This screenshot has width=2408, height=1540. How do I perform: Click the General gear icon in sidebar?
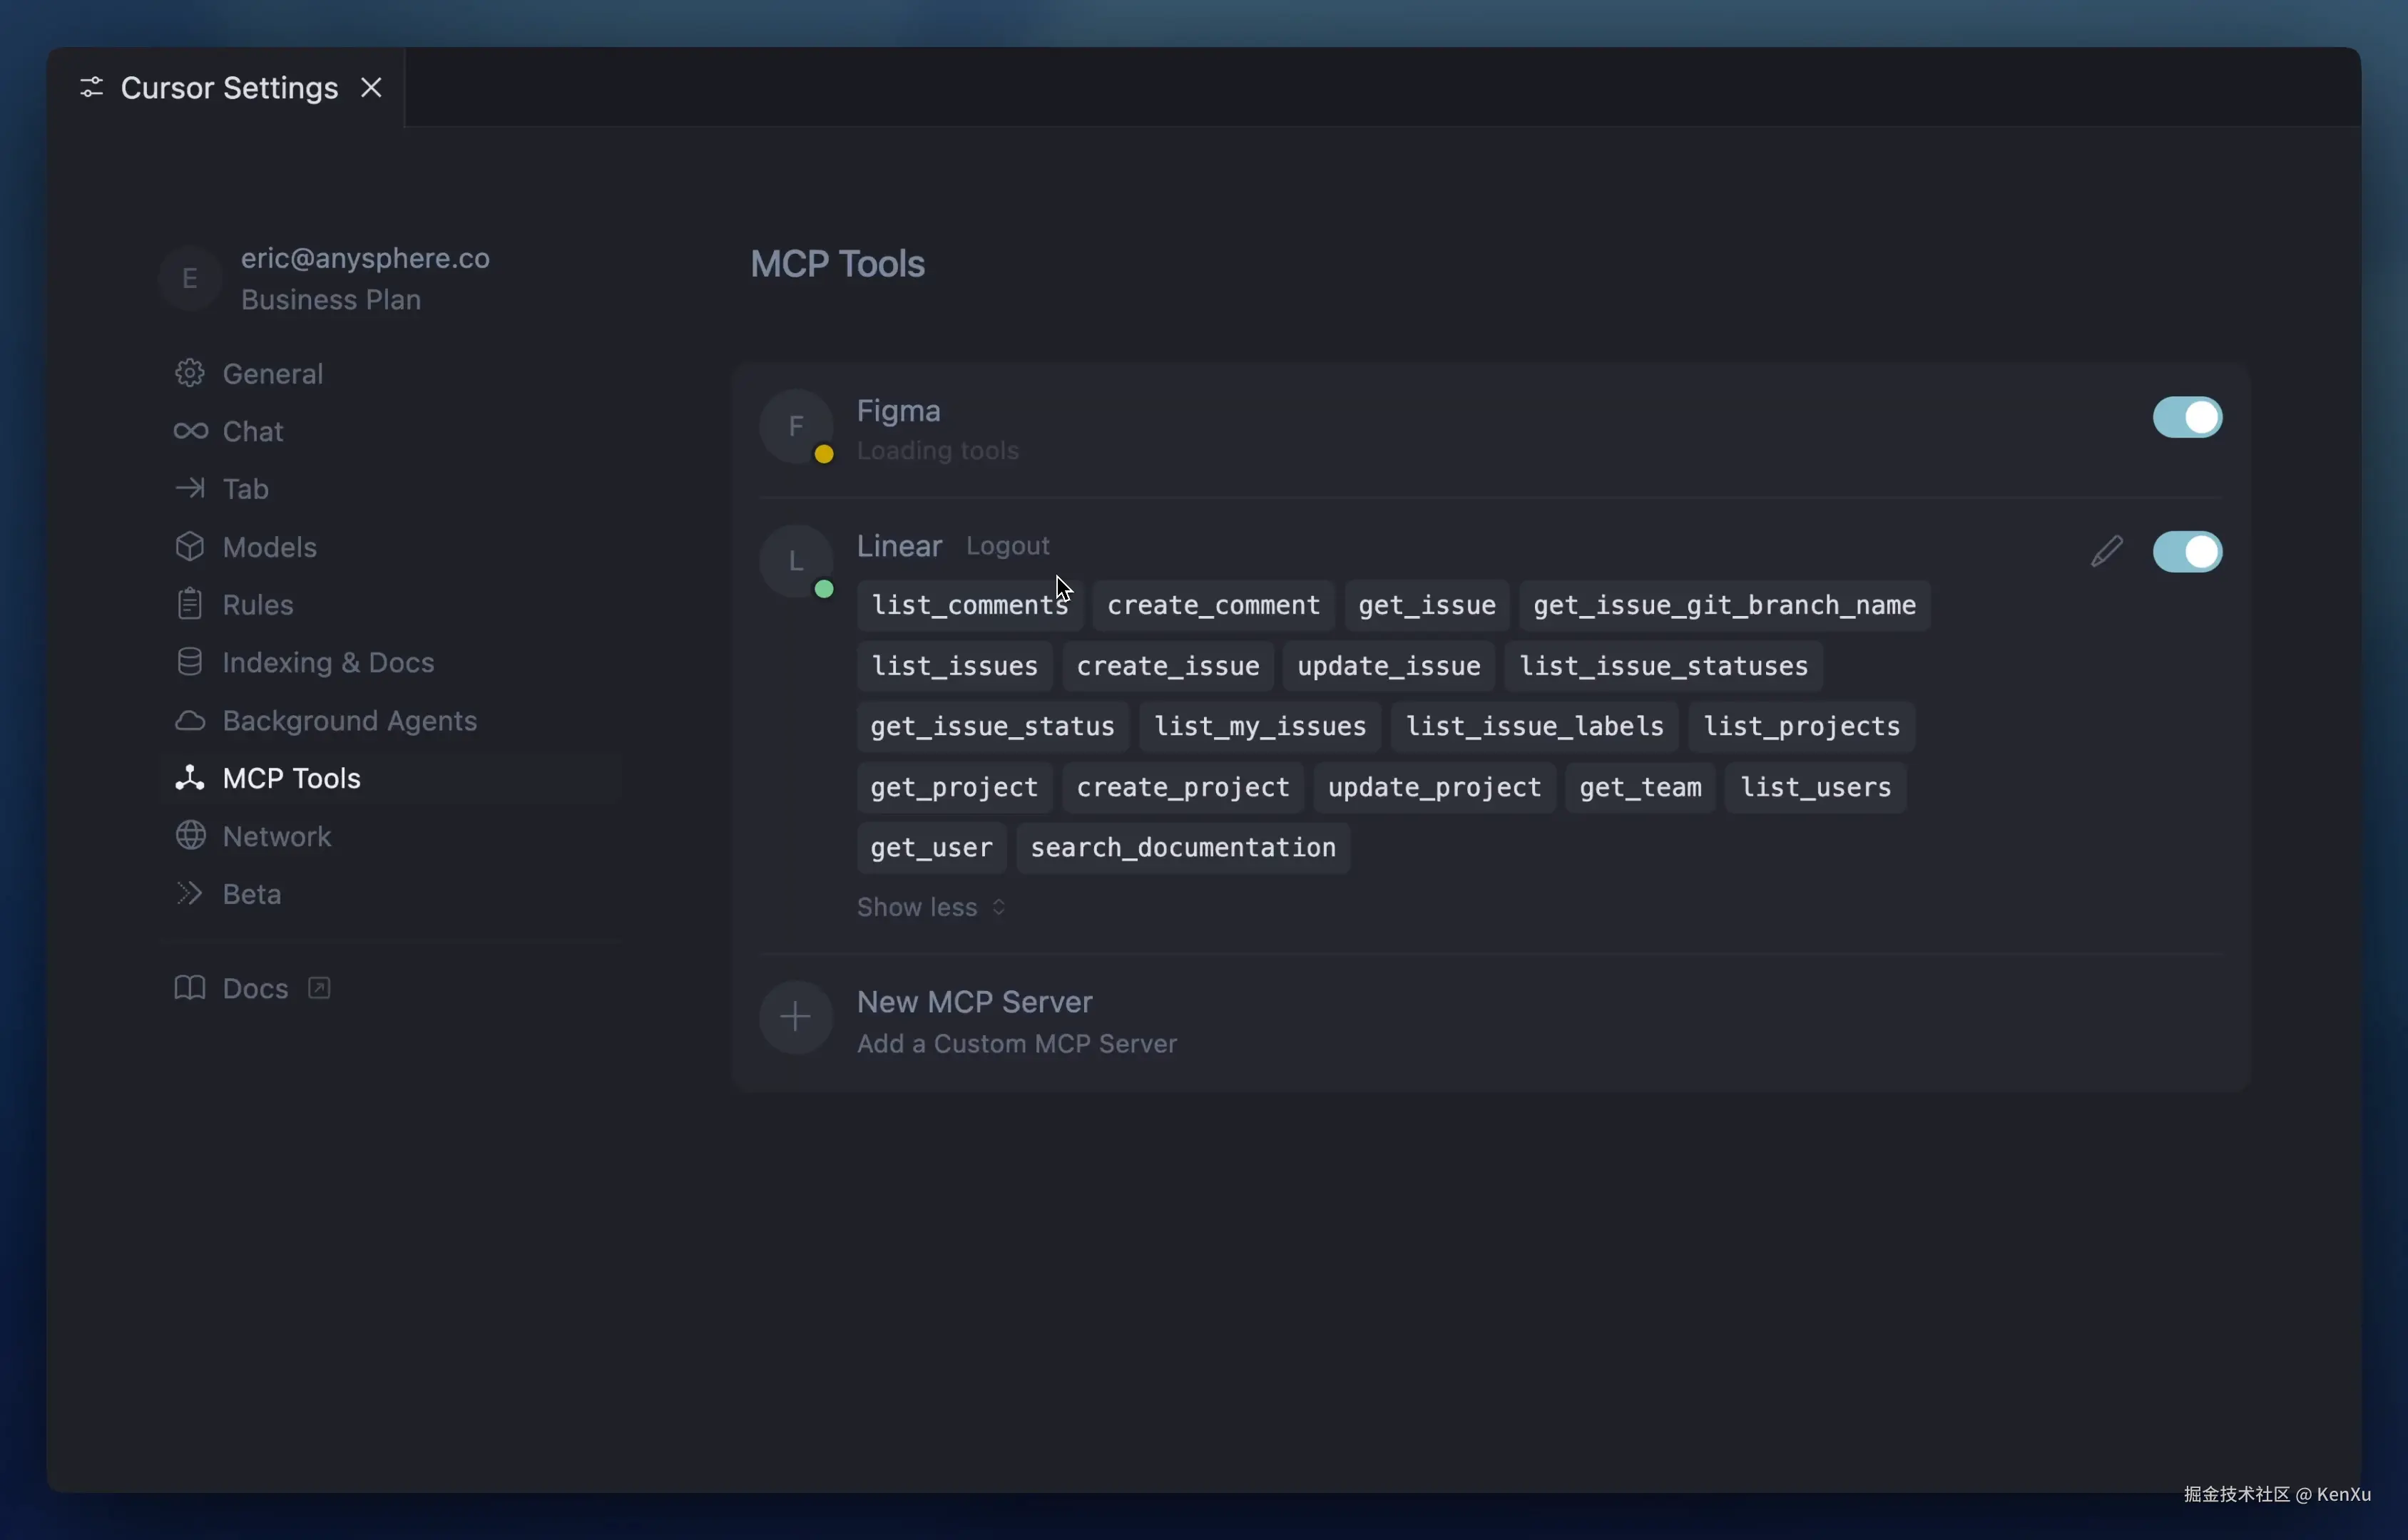click(190, 374)
